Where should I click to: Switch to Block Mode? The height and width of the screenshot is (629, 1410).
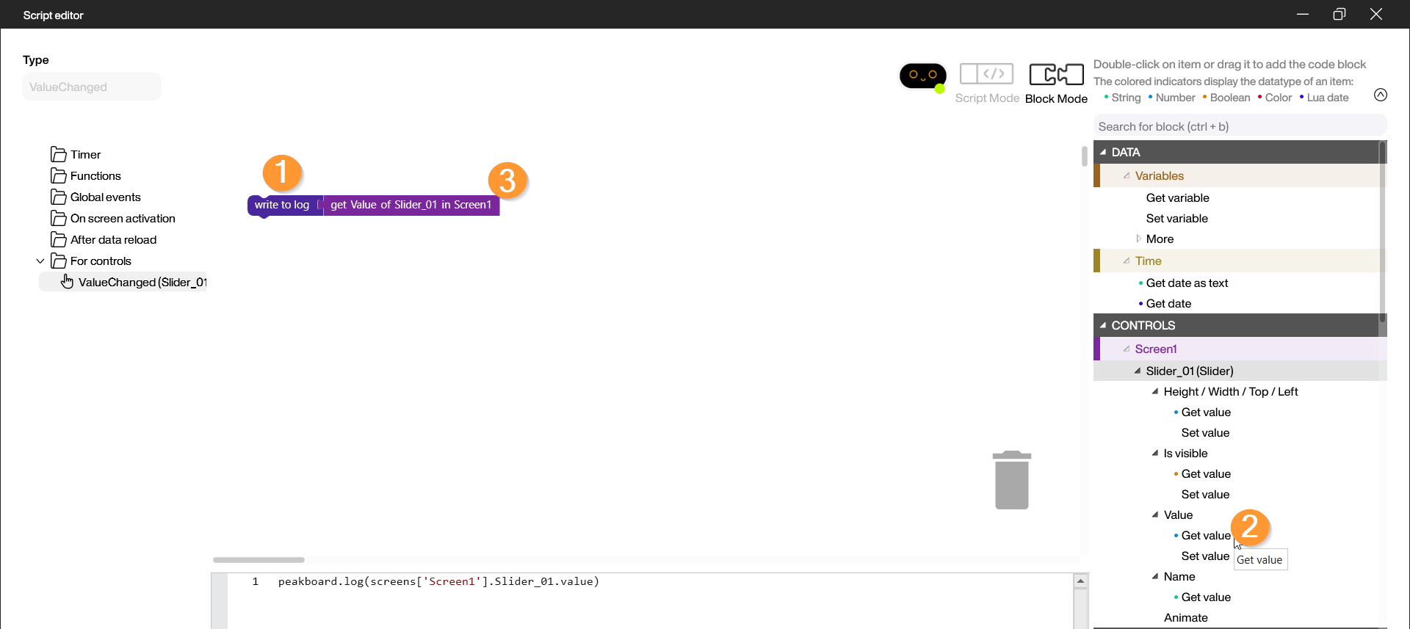click(1056, 82)
